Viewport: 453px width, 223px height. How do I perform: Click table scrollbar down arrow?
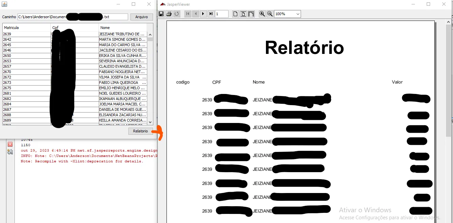(x=150, y=122)
